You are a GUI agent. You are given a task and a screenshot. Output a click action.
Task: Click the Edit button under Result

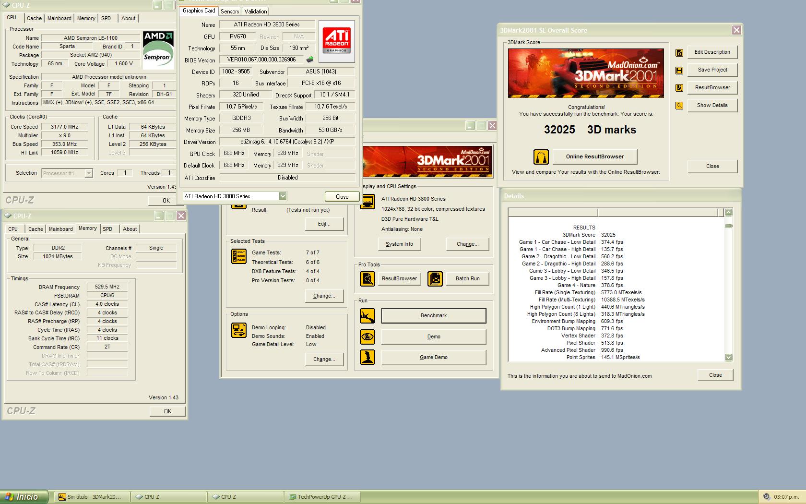coord(324,224)
